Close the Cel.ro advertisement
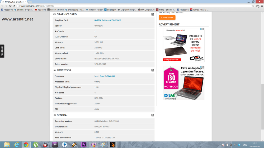This screenshot has height=148, width=264. pos(203,29)
